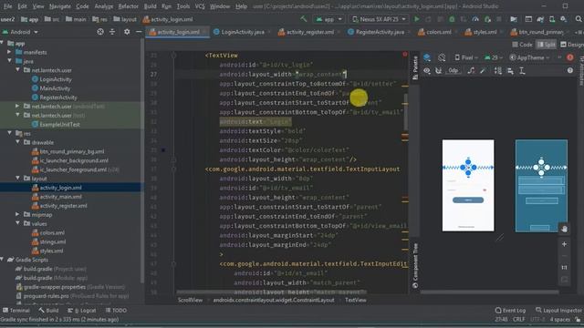Click the red design error indicator
The image size is (584, 328).
coord(570,57)
